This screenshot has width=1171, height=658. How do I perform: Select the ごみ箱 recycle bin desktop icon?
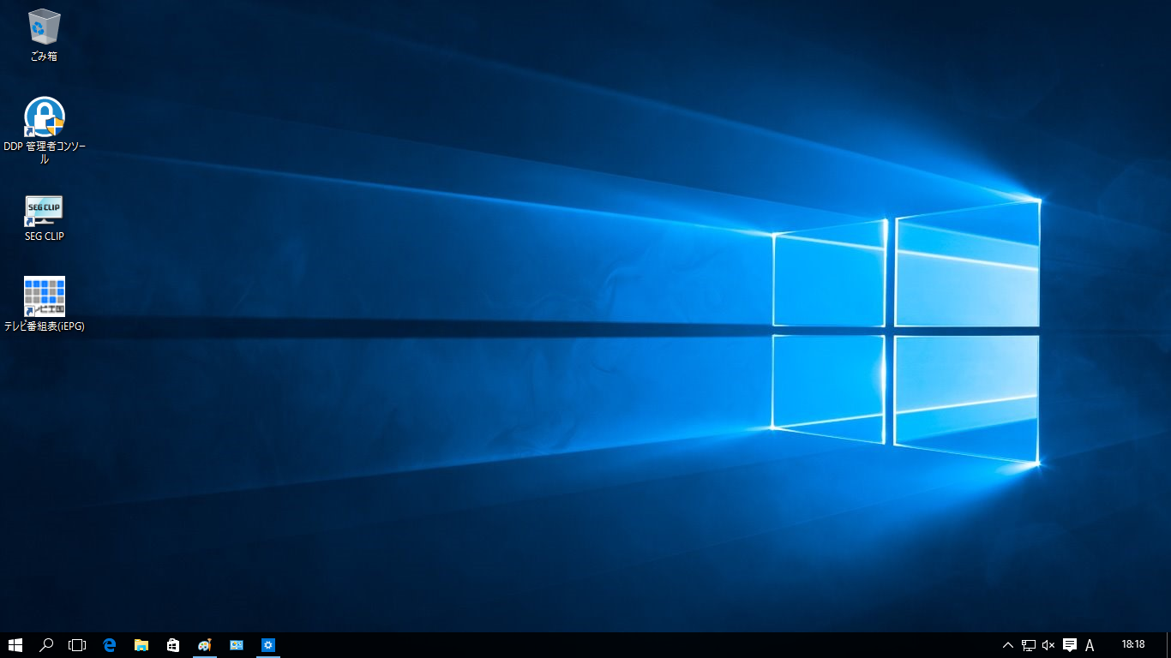(44, 35)
